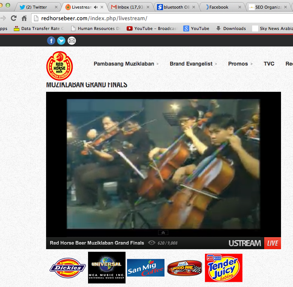The width and height of the screenshot is (293, 287).
Task: Close the SEO Organiza tab
Action: [x=286, y=7]
